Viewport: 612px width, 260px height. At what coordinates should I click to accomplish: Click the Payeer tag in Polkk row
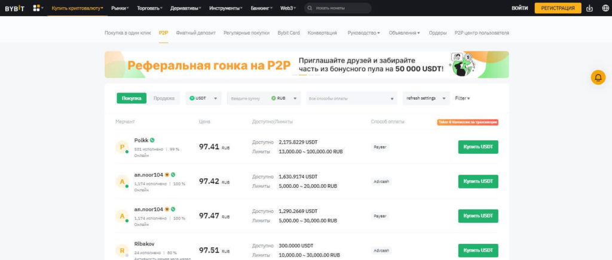pos(380,147)
